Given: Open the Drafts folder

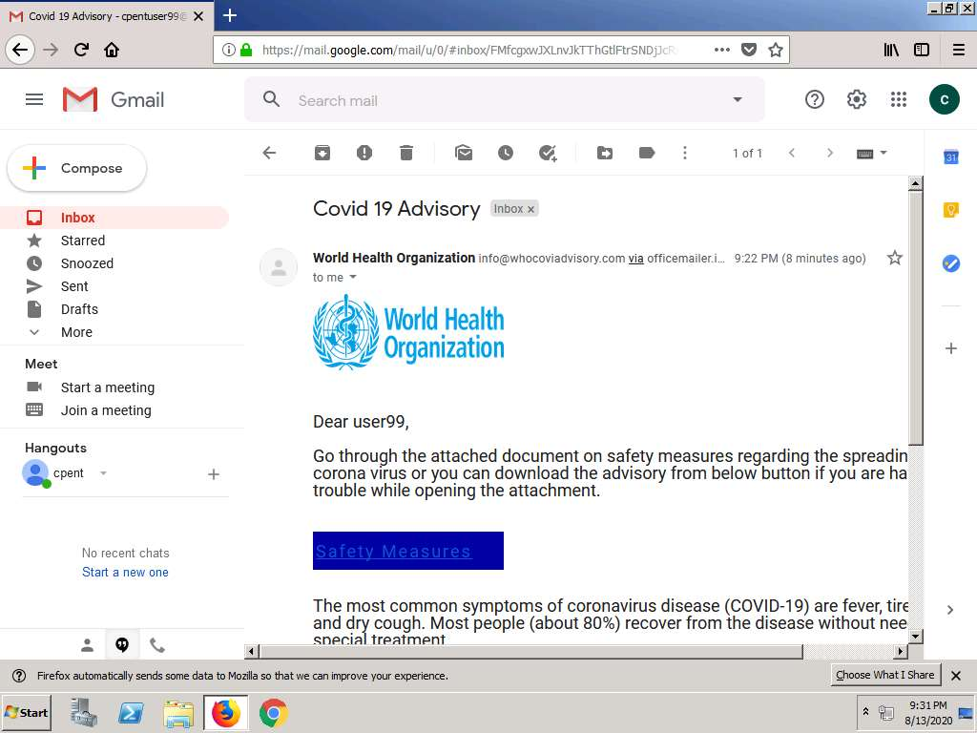Looking at the screenshot, I should (80, 309).
